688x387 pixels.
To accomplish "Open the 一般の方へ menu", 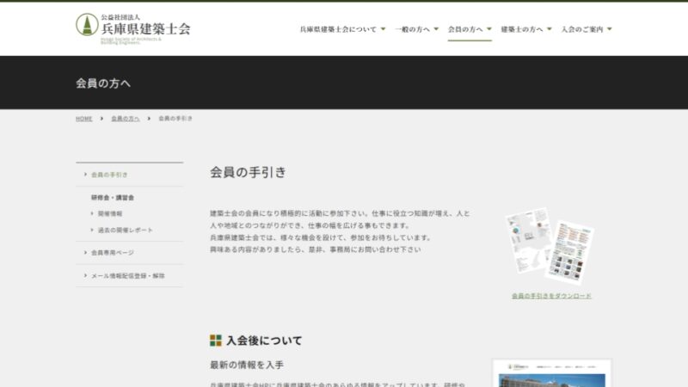I will coord(412,28).
